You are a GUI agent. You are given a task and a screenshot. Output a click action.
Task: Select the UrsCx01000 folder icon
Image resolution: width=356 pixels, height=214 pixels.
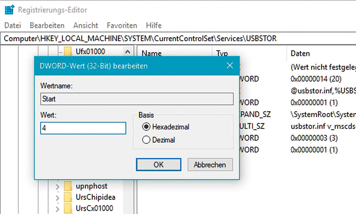point(68,208)
